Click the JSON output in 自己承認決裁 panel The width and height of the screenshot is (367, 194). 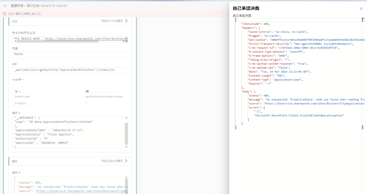(x=298, y=73)
